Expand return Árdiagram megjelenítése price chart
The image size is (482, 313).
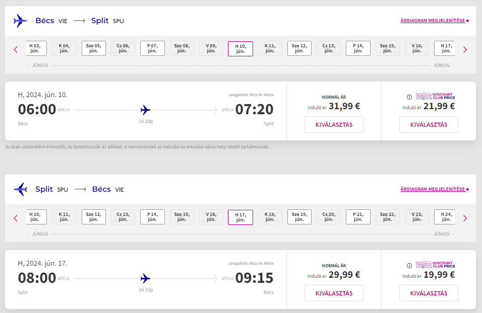pos(435,189)
